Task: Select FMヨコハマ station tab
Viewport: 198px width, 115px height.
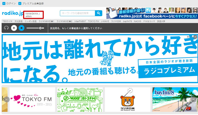Action: (149, 21)
